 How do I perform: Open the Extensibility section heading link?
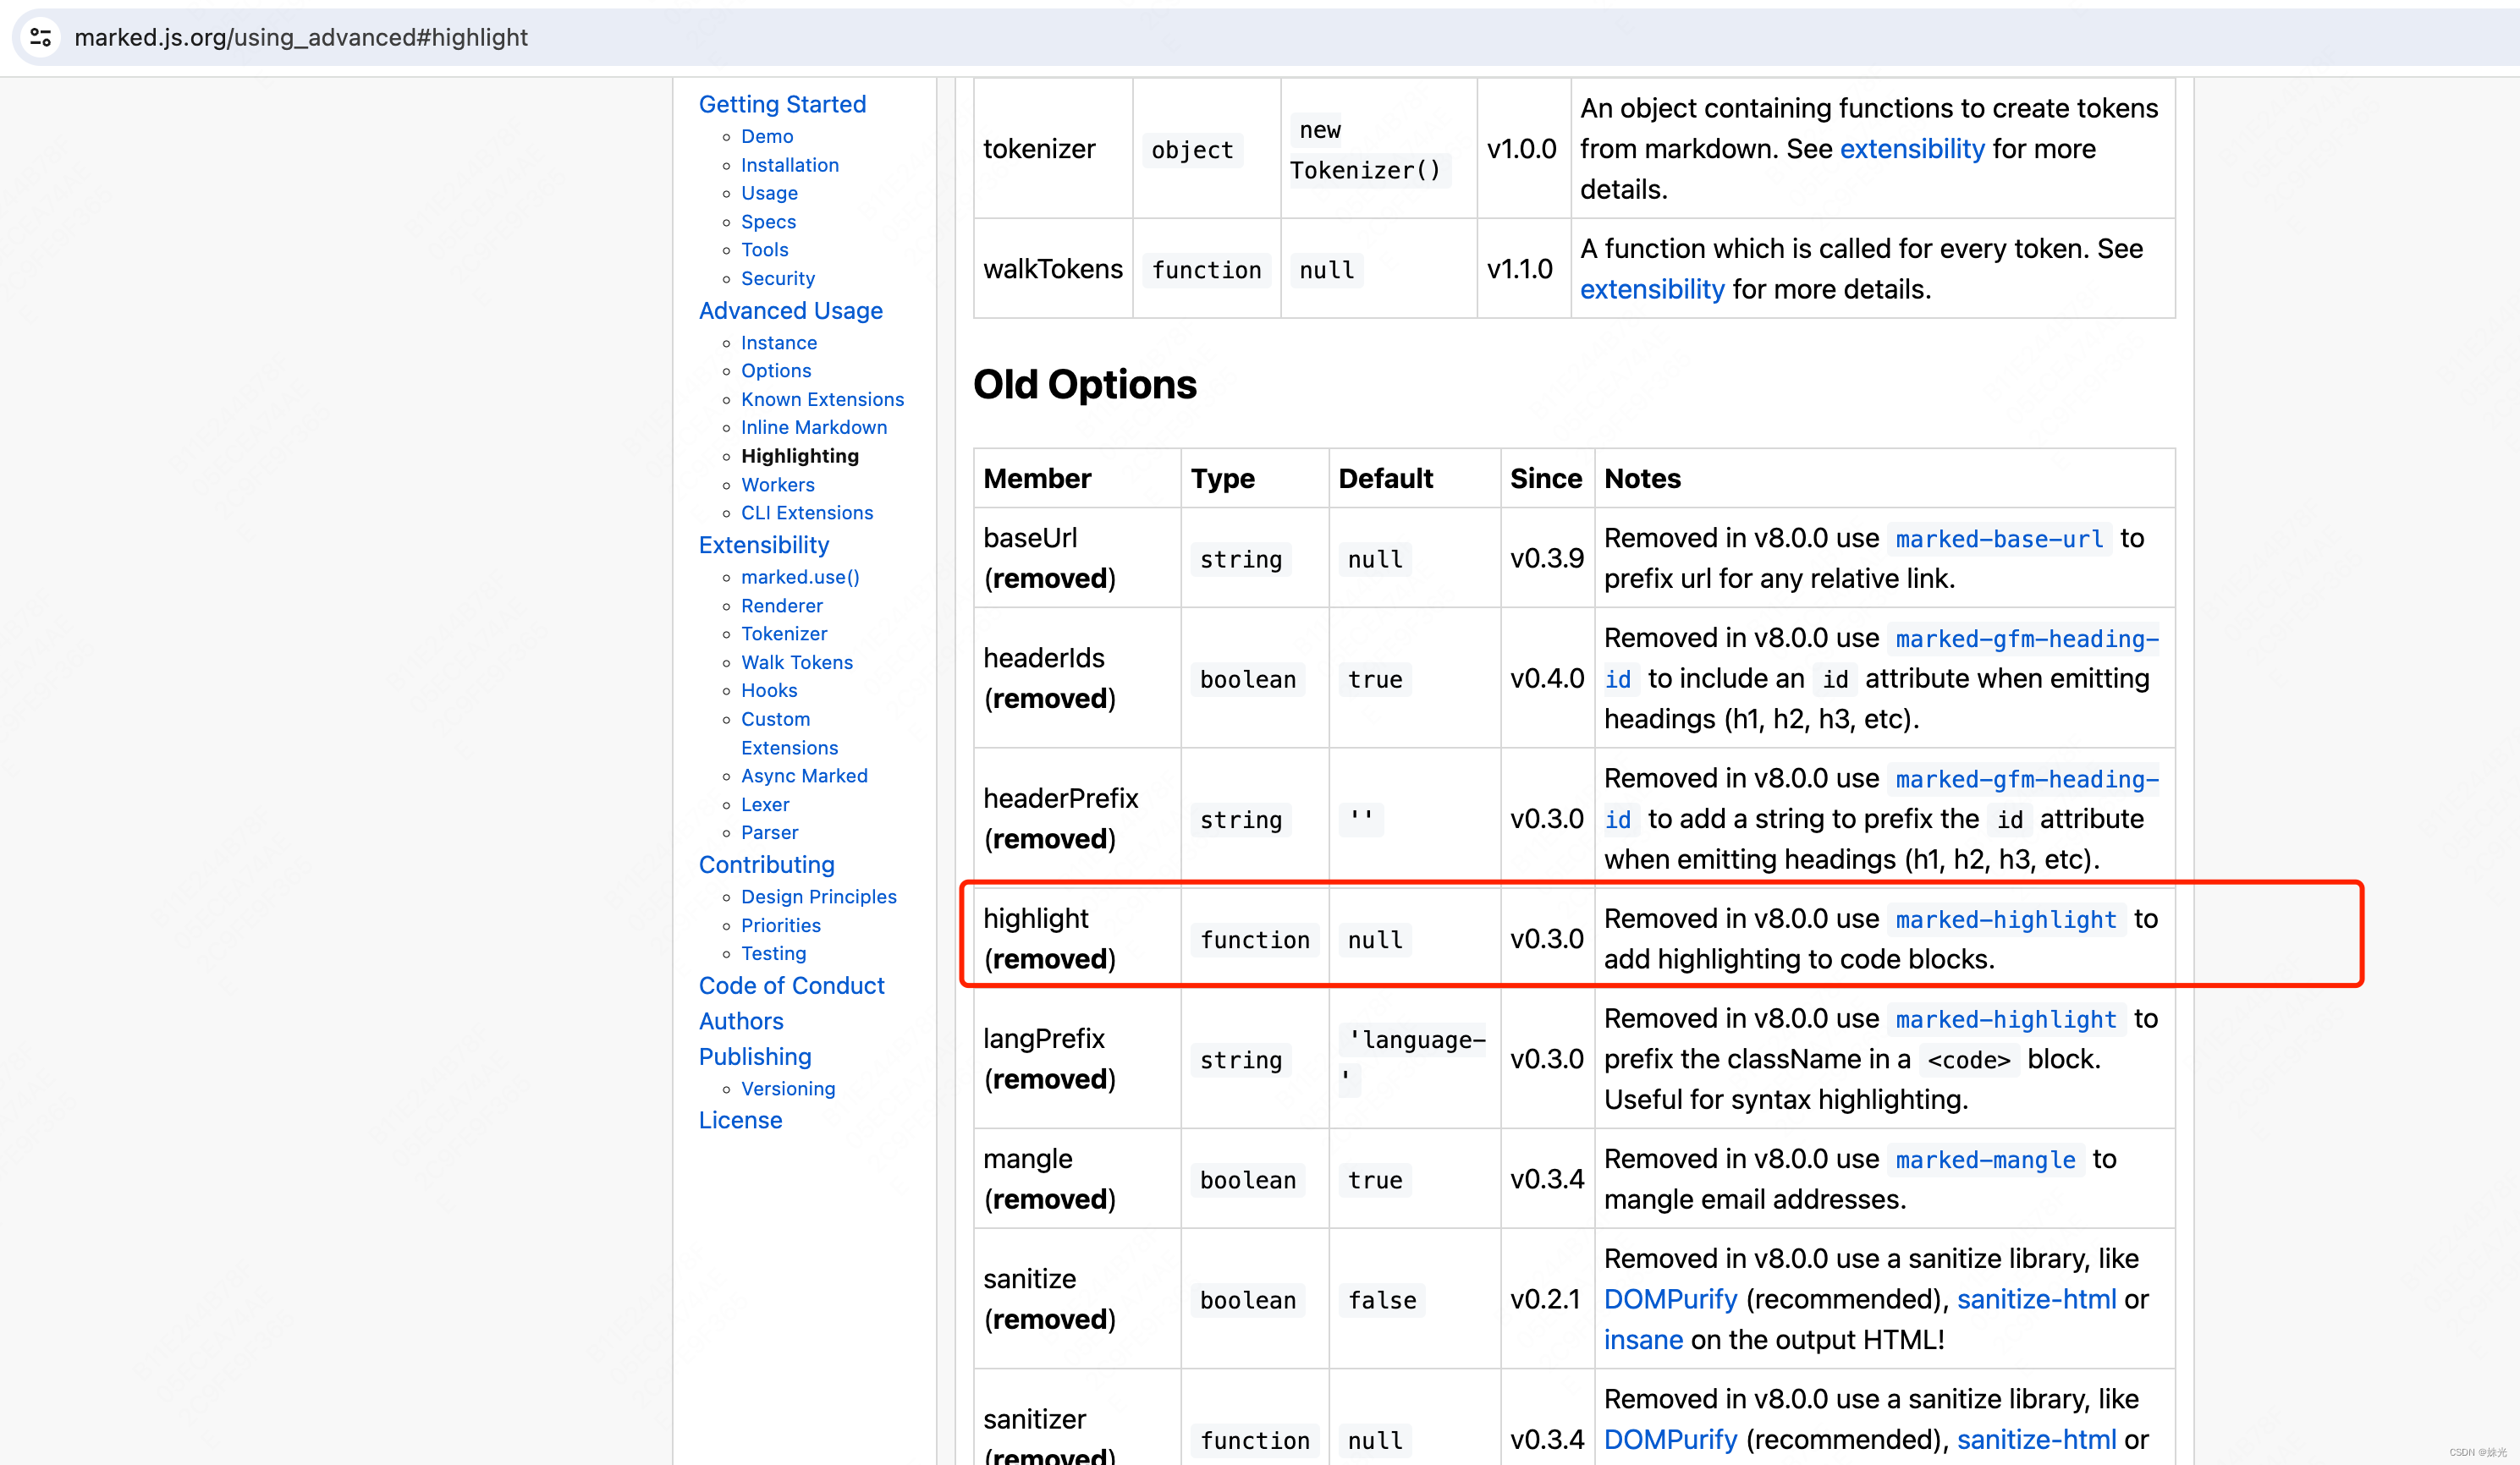tap(763, 545)
